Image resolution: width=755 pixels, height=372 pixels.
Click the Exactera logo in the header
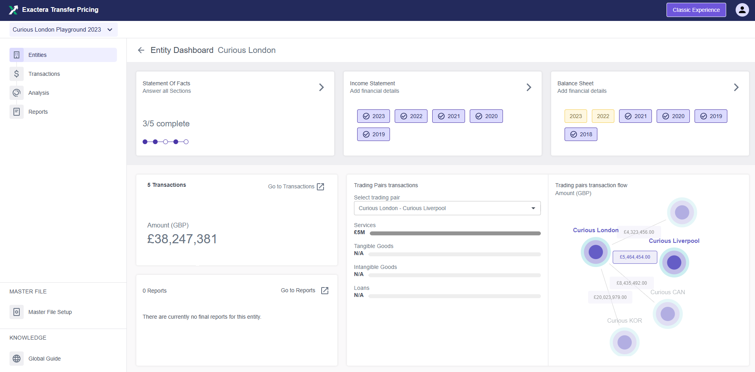tap(13, 9)
